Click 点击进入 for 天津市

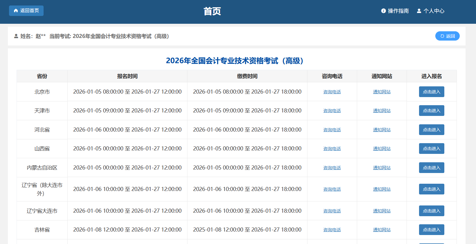click(x=431, y=111)
